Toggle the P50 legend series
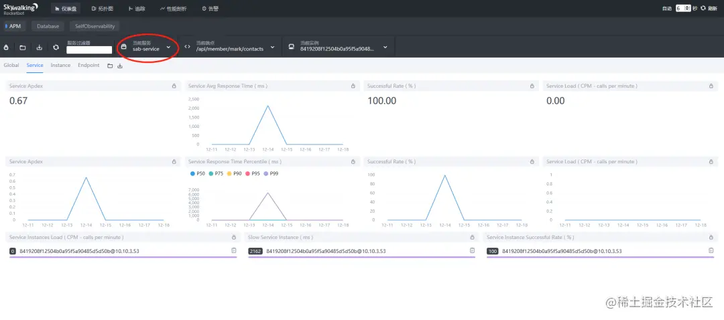Viewport: 724px width, 320px height. click(198, 174)
